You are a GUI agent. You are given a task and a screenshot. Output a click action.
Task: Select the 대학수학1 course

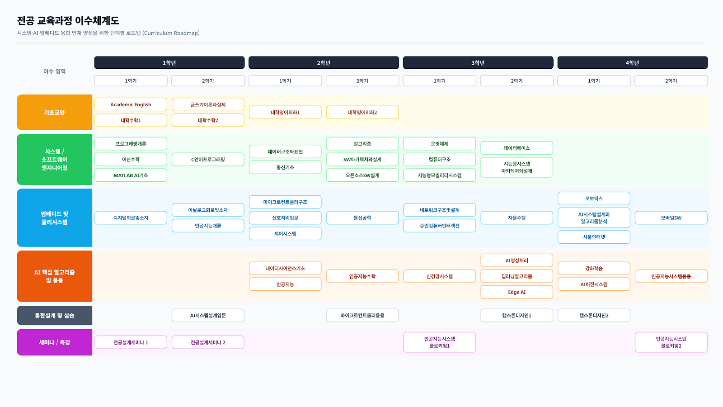(131, 120)
